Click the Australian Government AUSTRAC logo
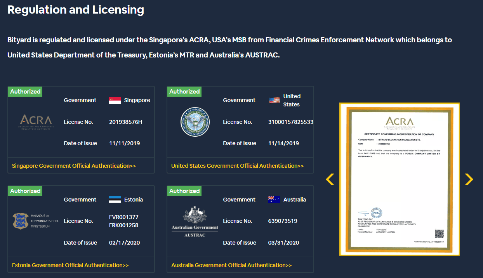This screenshot has width=483, height=278. pyautogui.click(x=195, y=221)
